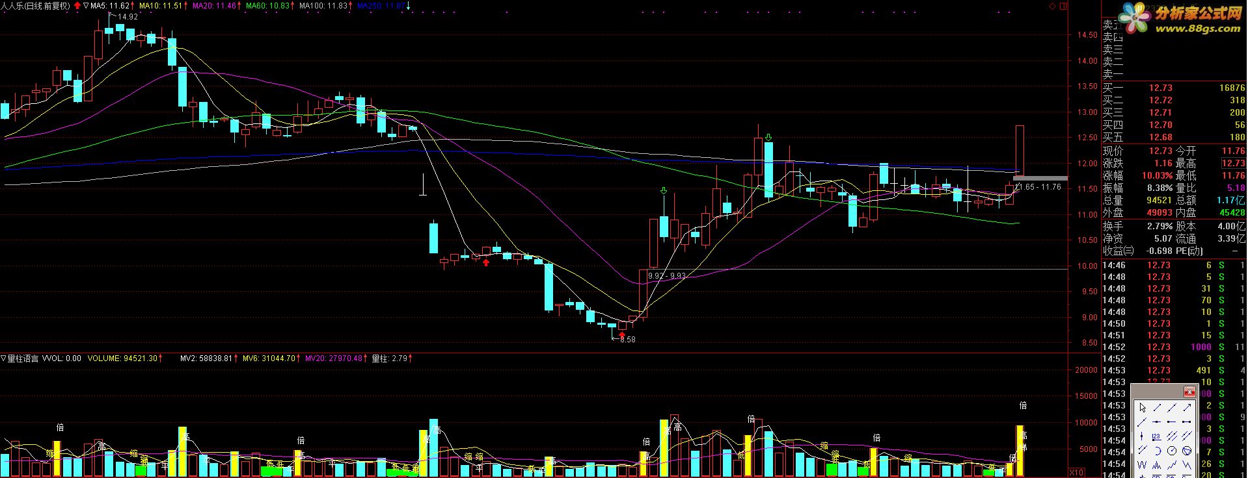Select the circle drawing tool

[x=1172, y=451]
